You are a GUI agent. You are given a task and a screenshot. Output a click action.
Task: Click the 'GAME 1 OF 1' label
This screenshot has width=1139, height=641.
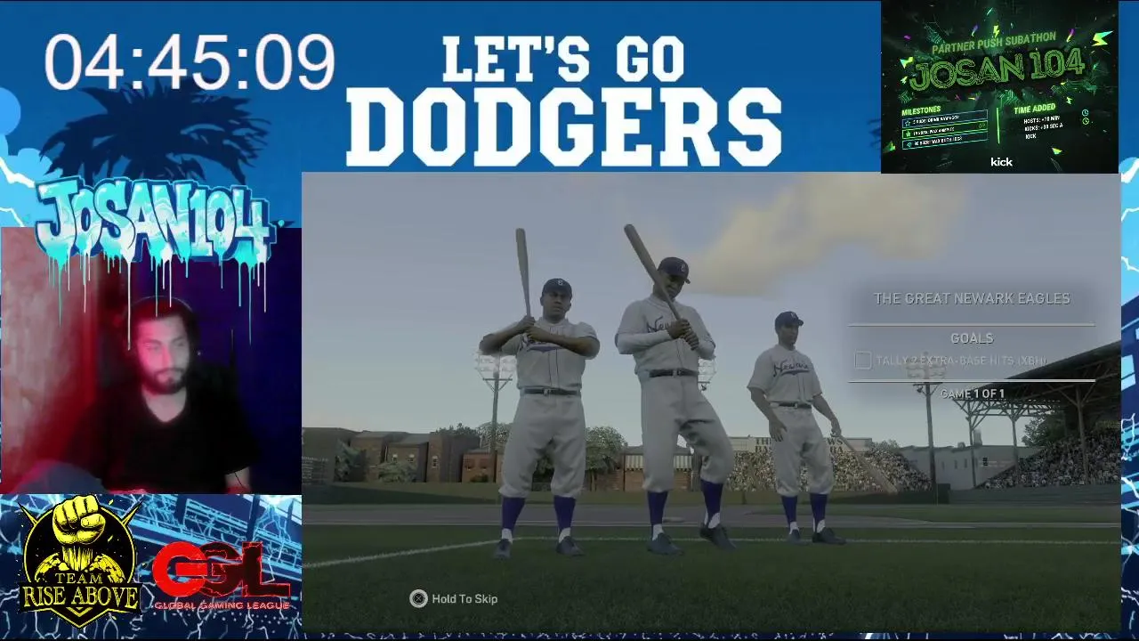click(x=972, y=394)
